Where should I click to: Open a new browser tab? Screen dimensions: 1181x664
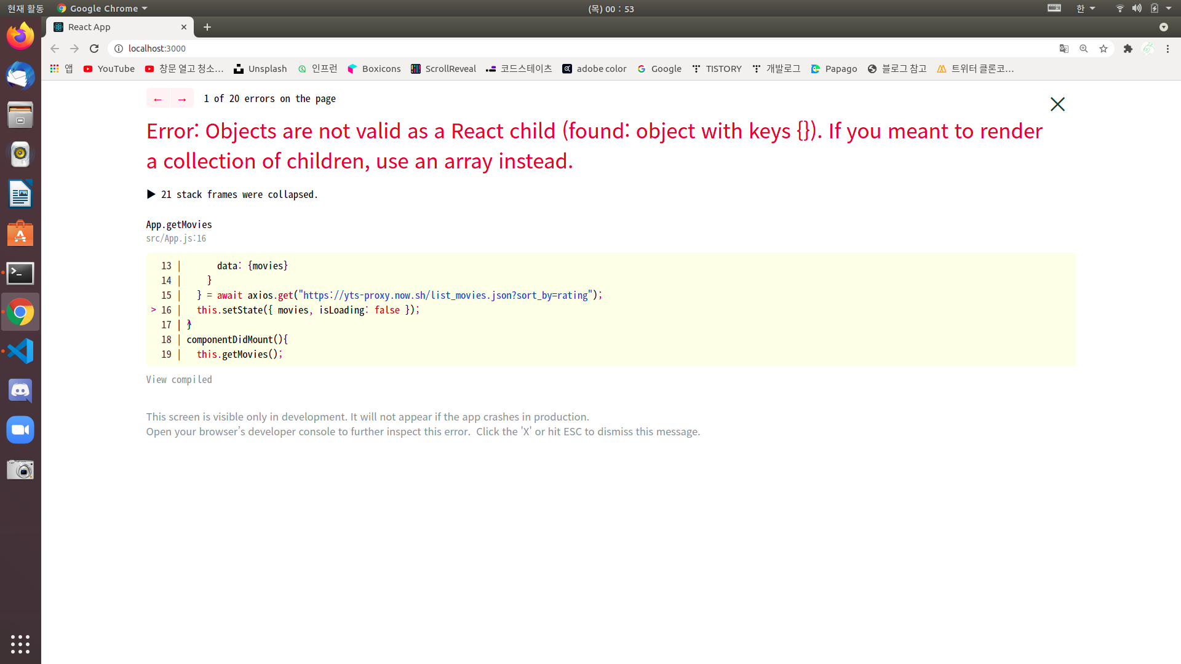(207, 27)
